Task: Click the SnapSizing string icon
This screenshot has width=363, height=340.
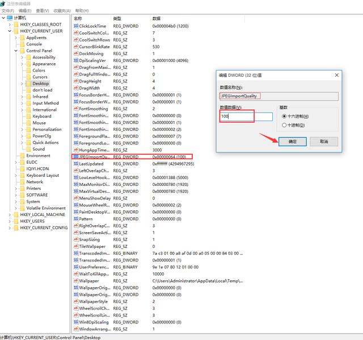Action: pyautogui.click(x=76, y=239)
